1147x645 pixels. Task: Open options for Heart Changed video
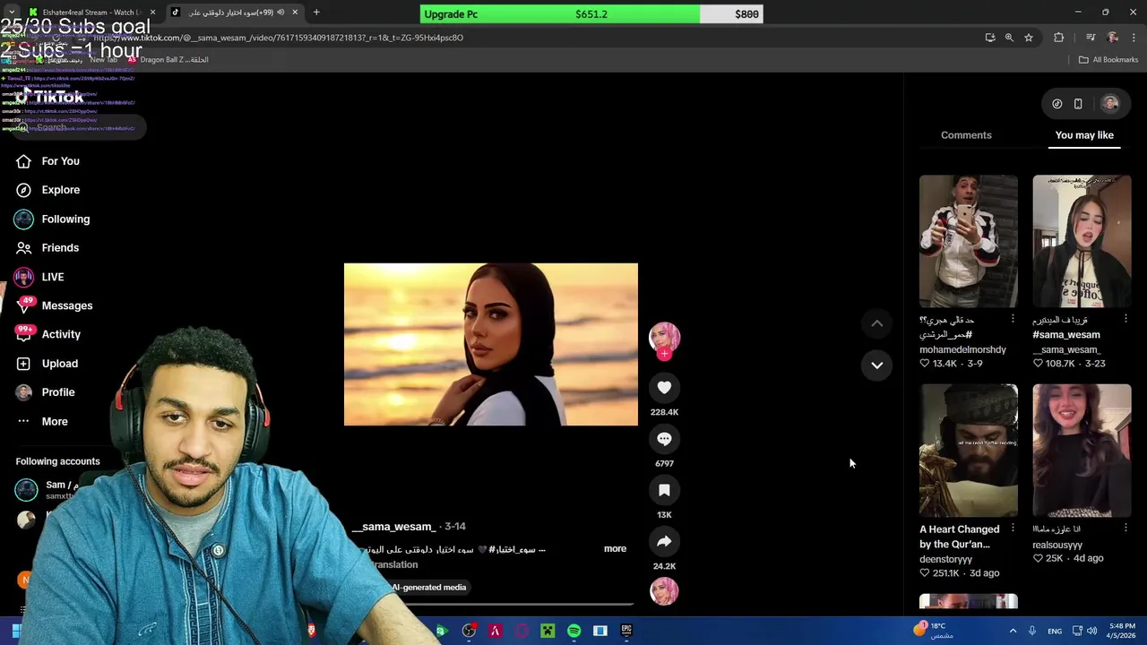pos(1013,529)
